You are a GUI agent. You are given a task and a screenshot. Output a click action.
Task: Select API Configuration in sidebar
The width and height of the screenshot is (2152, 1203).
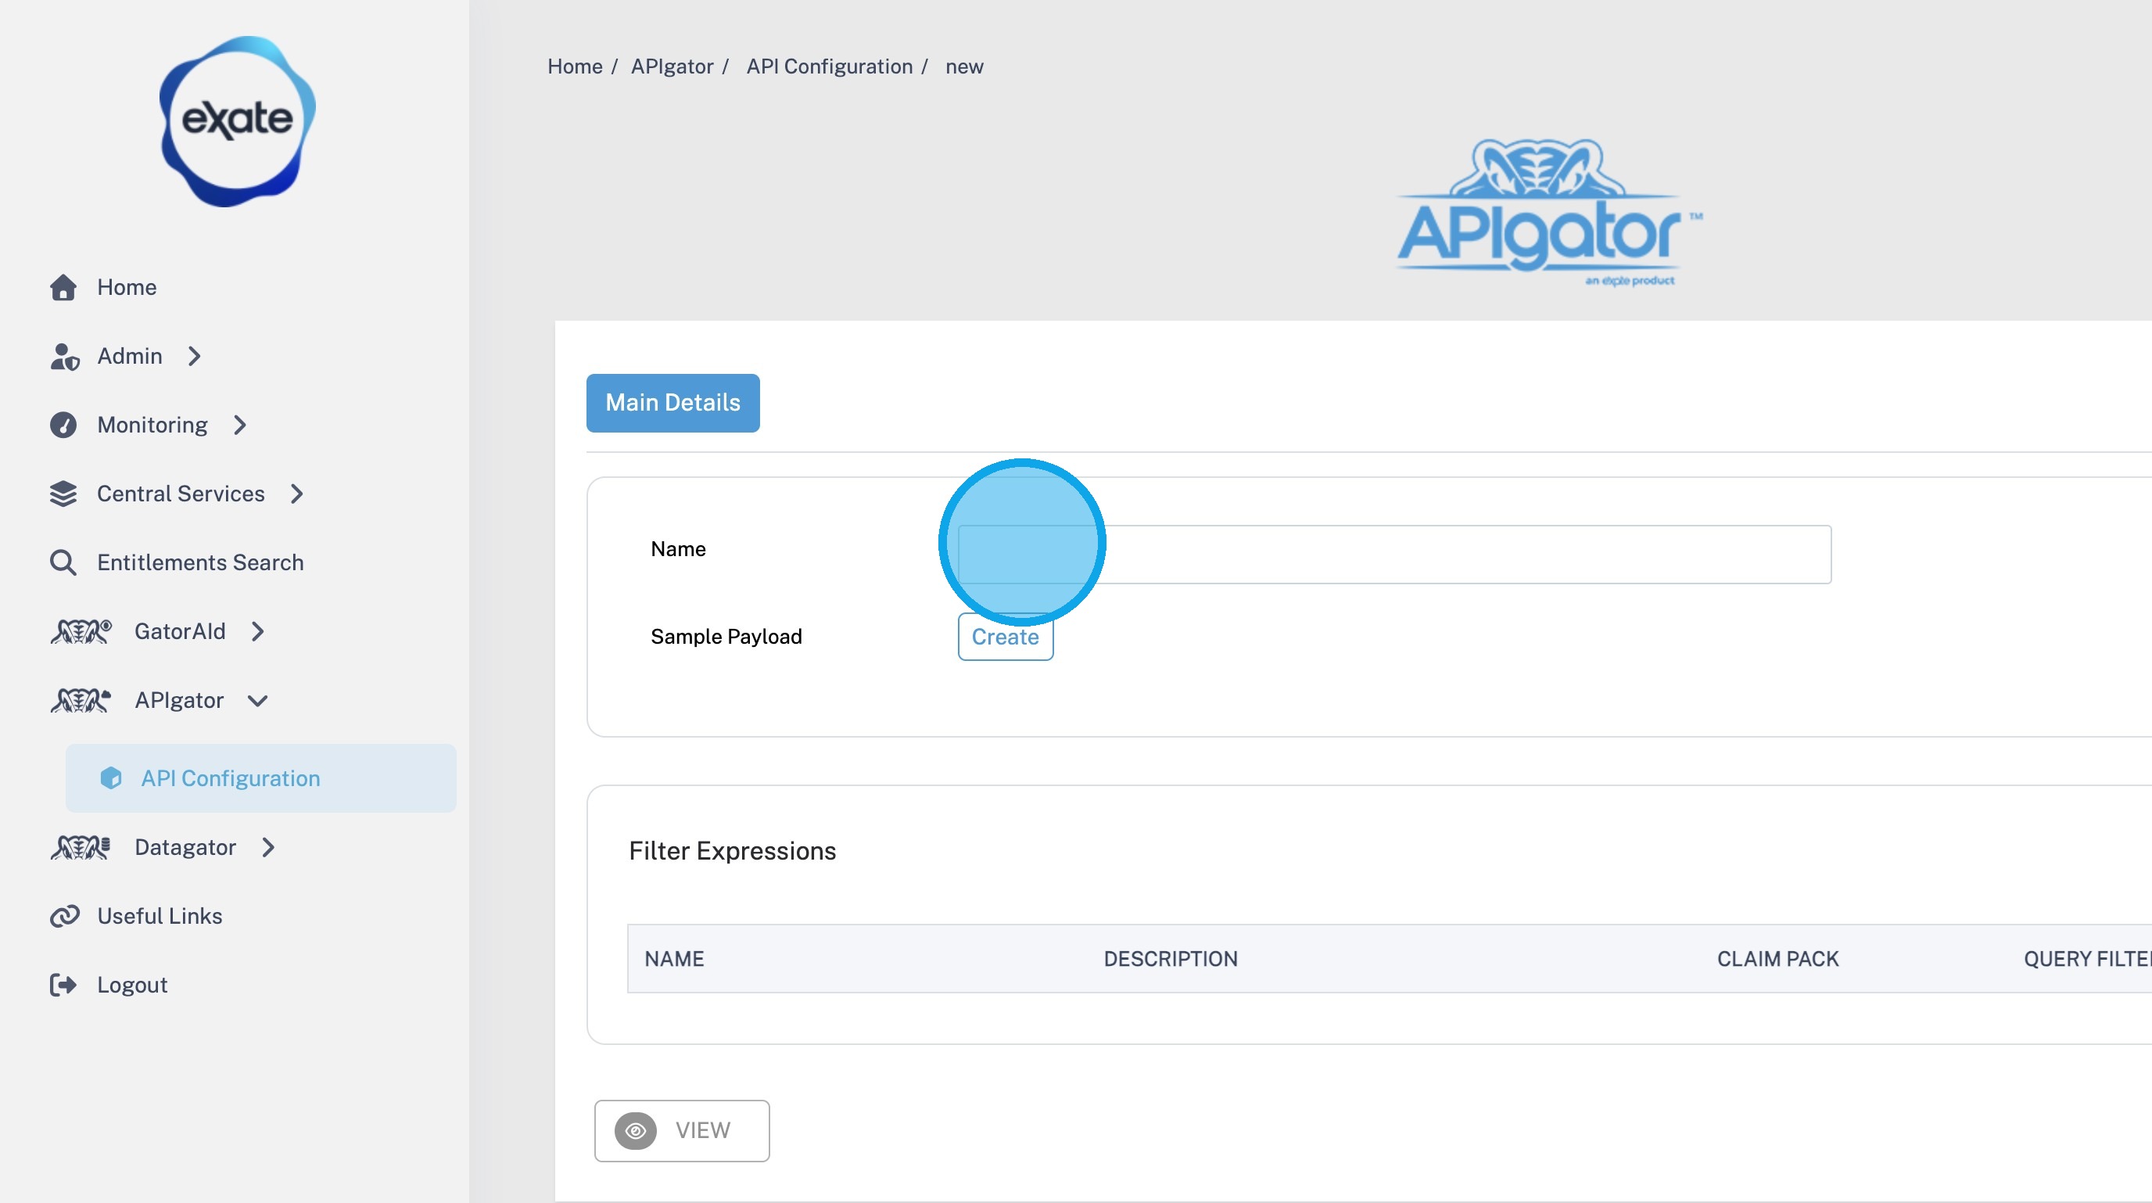(x=260, y=778)
